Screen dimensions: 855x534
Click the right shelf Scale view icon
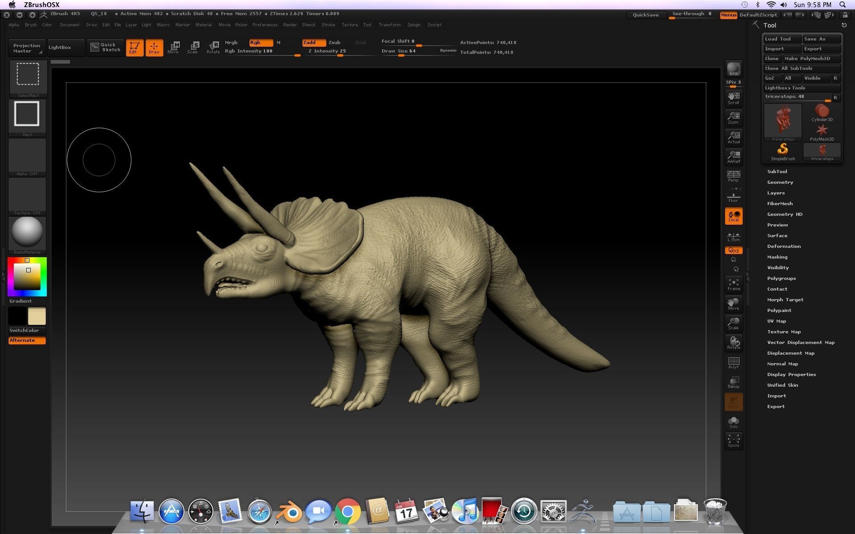(733, 323)
